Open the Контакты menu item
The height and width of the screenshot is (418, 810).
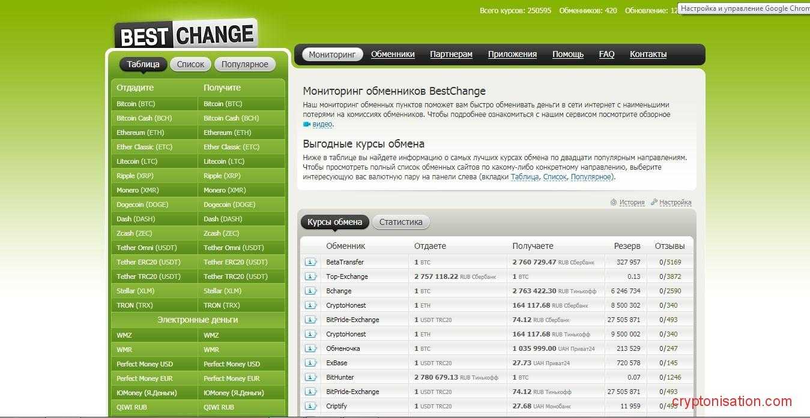click(x=648, y=54)
